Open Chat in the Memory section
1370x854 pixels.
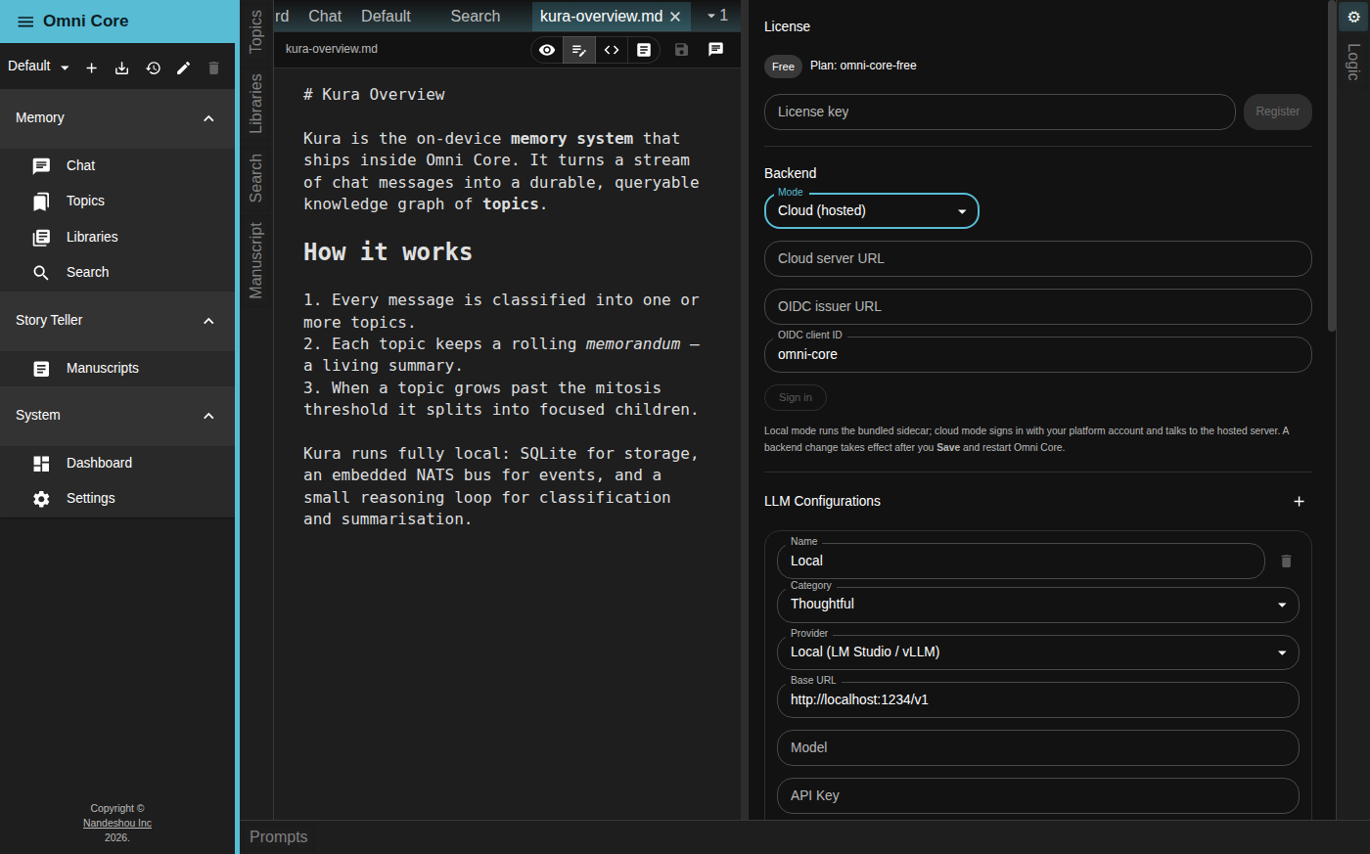click(117, 165)
